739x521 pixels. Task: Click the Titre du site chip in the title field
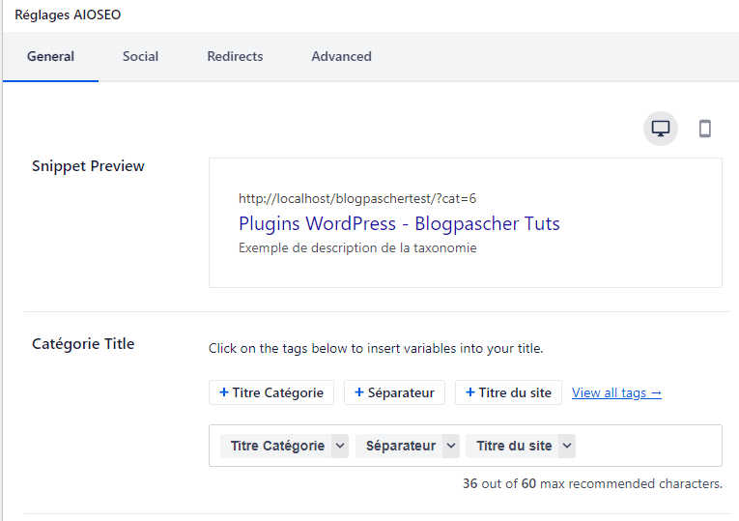point(514,446)
